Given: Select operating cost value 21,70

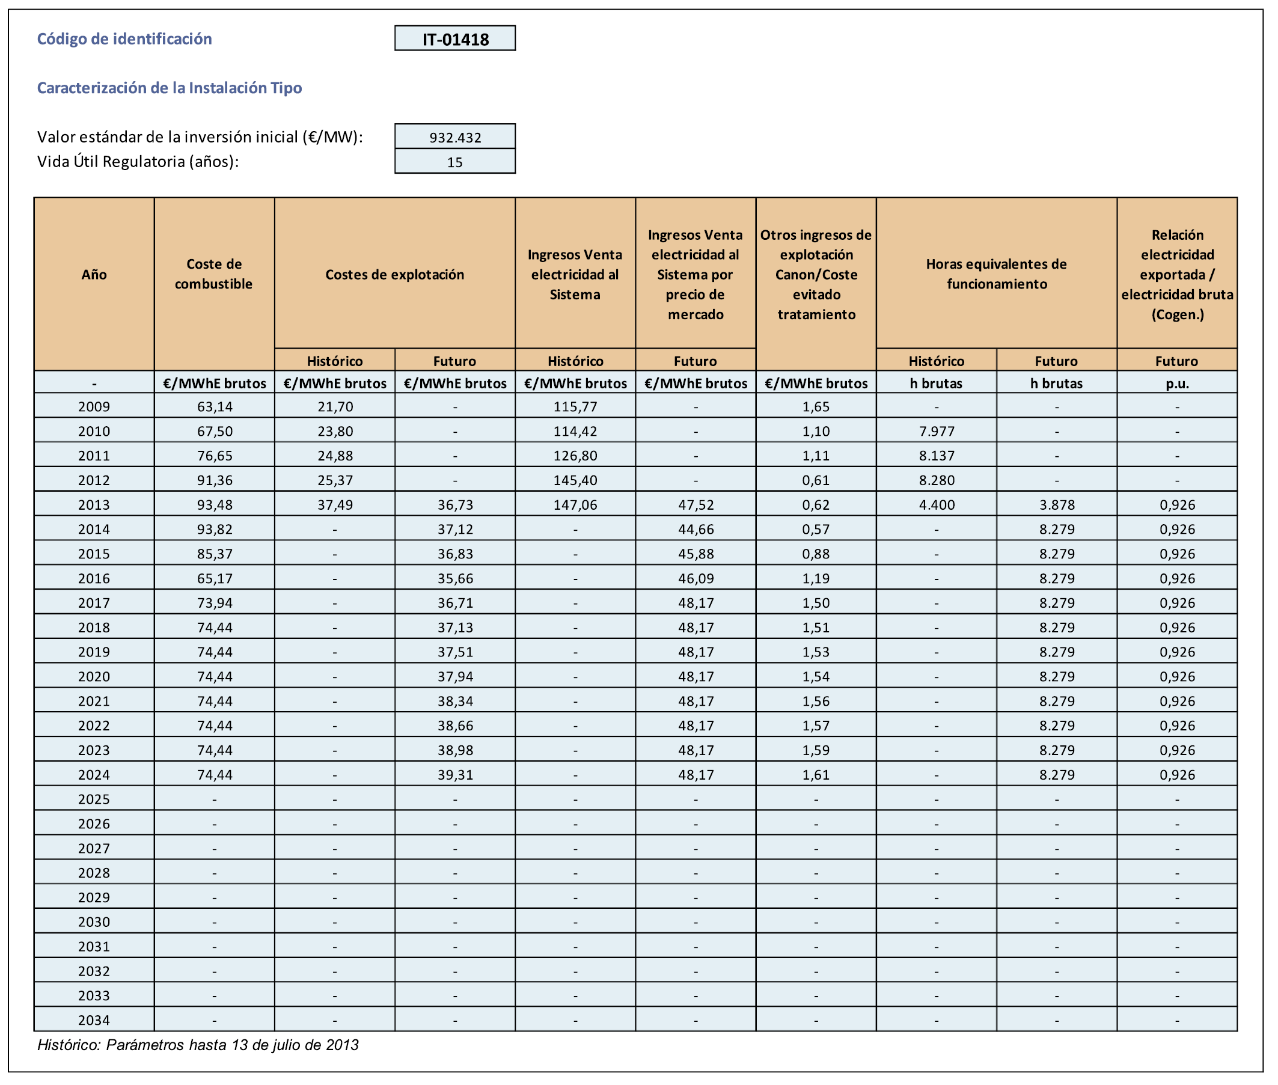Looking at the screenshot, I should tap(335, 406).
